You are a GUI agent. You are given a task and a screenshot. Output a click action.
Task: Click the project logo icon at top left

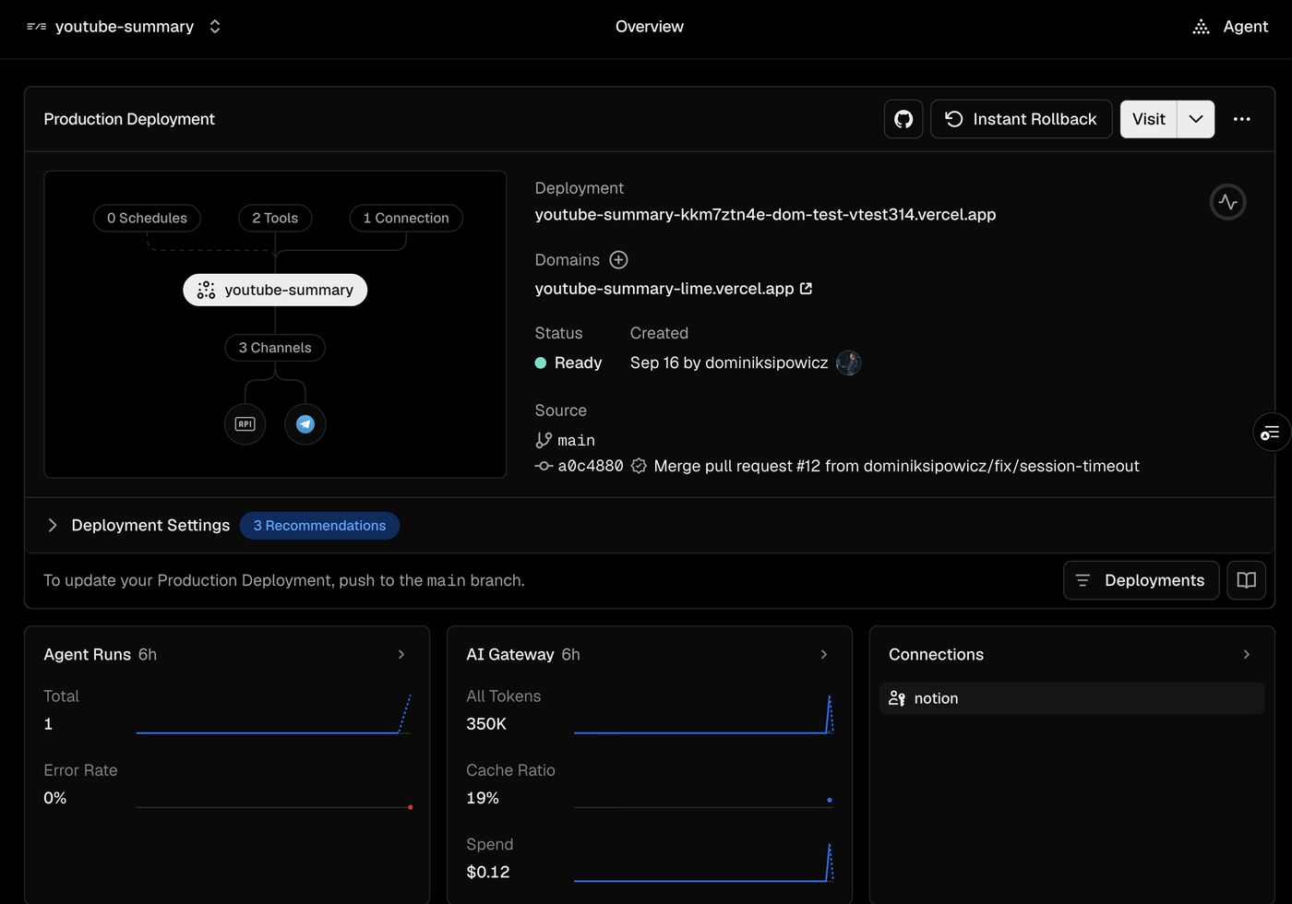tap(37, 27)
